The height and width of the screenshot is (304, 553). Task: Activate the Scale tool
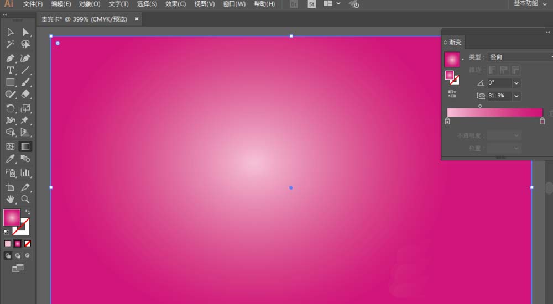tap(25, 108)
